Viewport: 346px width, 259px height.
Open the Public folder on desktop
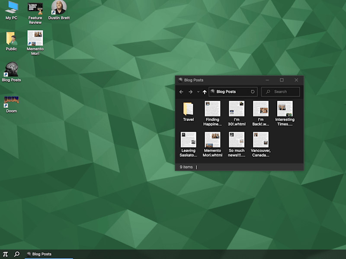[x=11, y=41]
